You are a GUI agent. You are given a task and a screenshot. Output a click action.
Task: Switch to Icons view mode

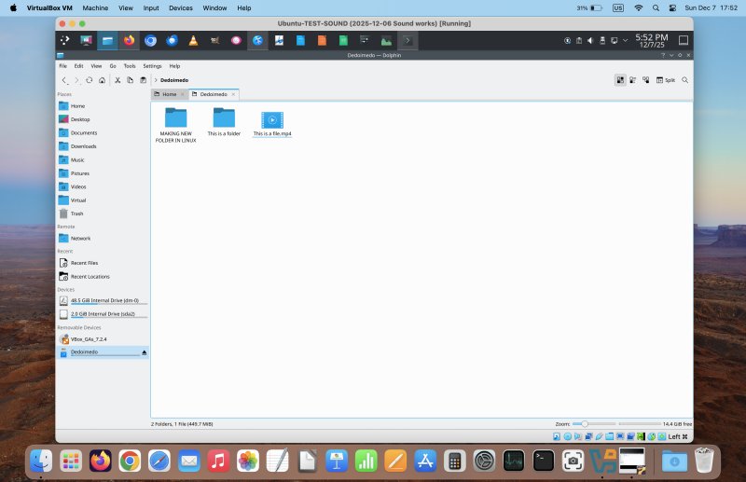pyautogui.click(x=620, y=80)
